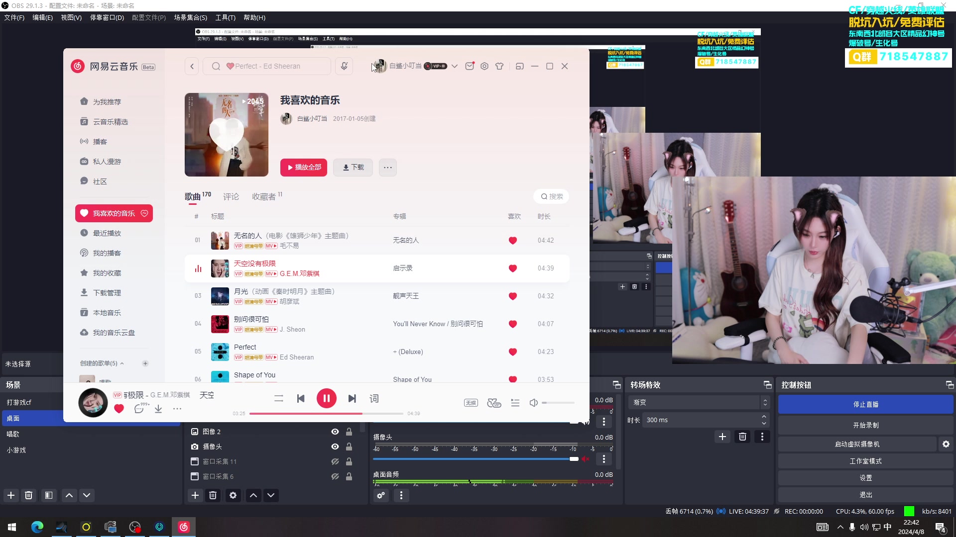This screenshot has width=956, height=537.
Task: Open audio quality 无损 selector
Action: [471, 403]
